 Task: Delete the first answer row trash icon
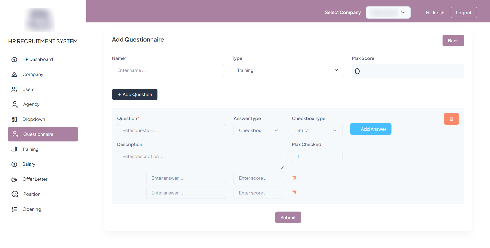pyautogui.click(x=294, y=178)
